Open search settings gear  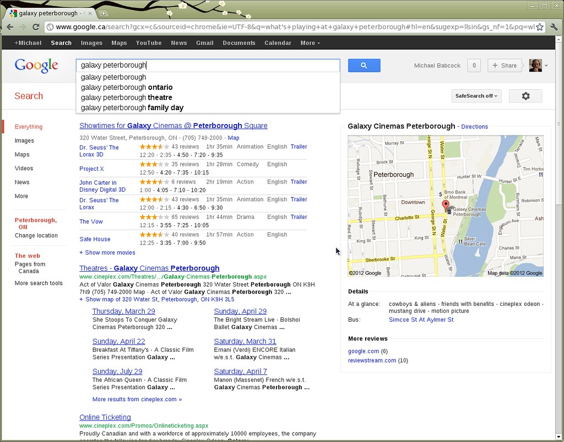click(x=525, y=96)
